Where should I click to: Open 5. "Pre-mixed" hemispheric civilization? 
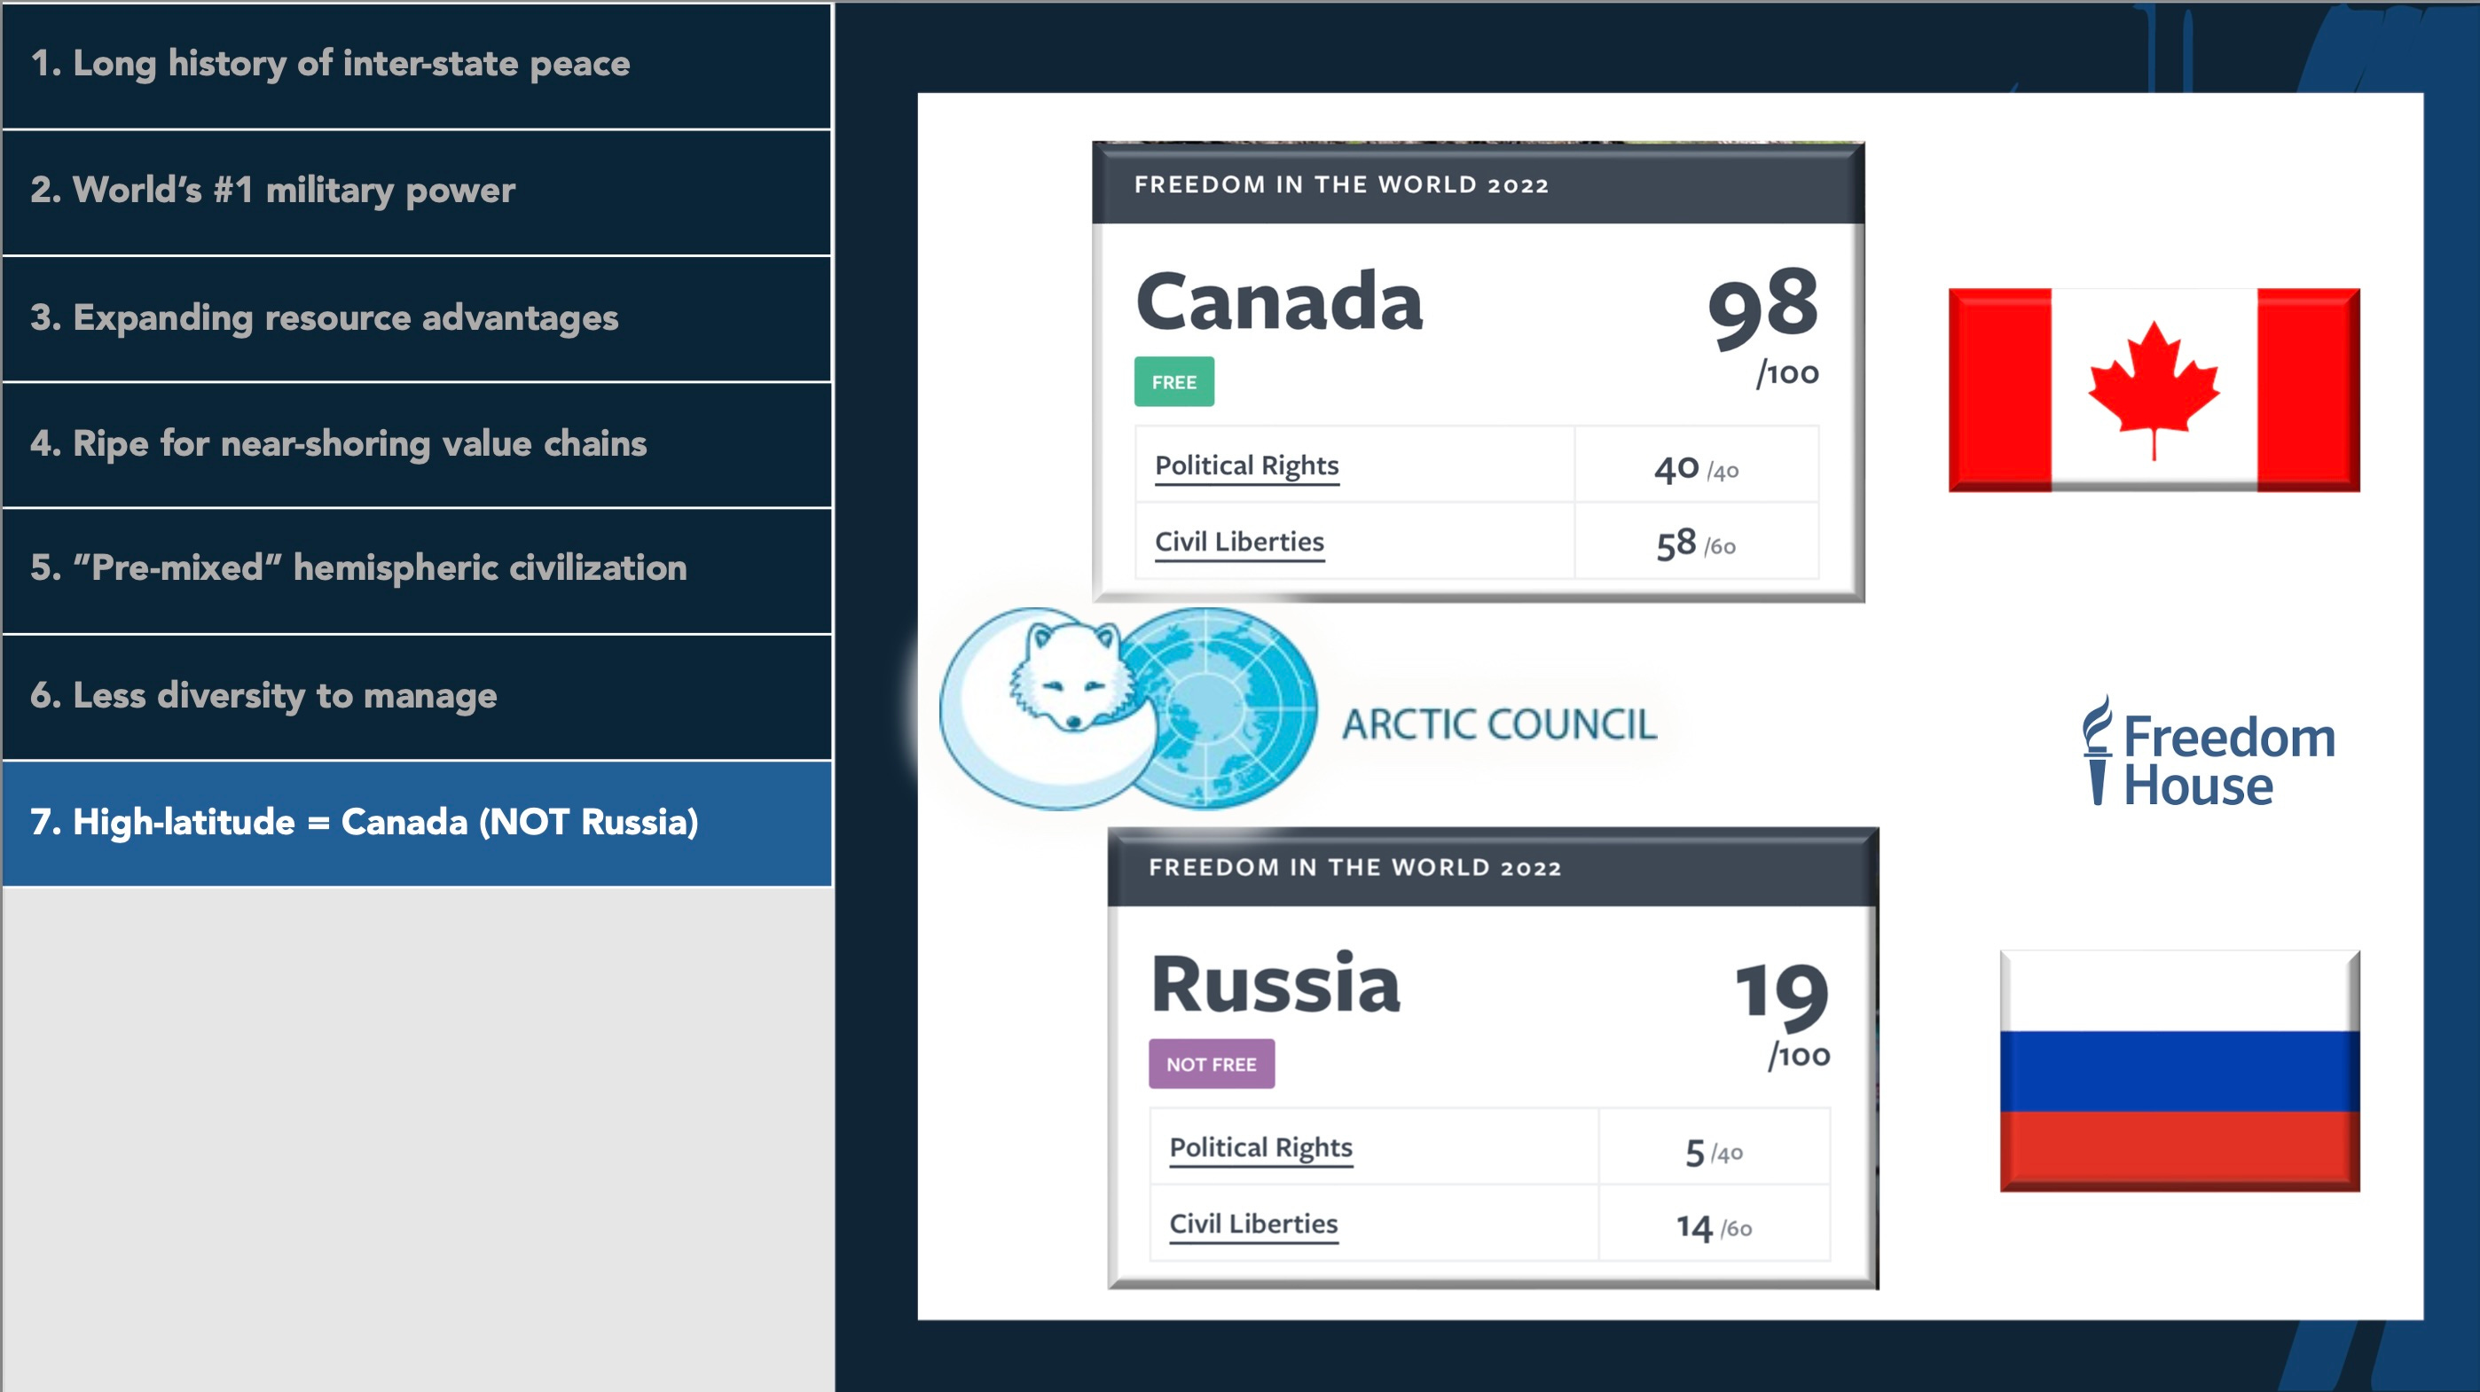(416, 571)
